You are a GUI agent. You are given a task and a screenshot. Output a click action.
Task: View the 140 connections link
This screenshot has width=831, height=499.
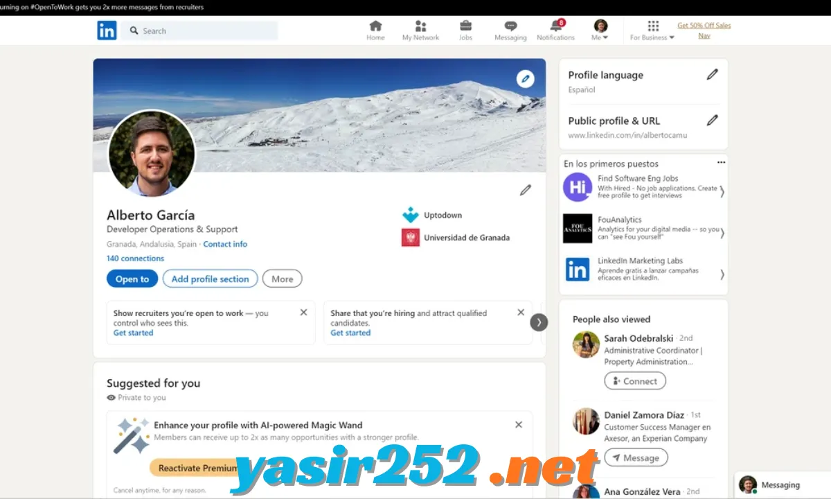pyautogui.click(x=135, y=259)
